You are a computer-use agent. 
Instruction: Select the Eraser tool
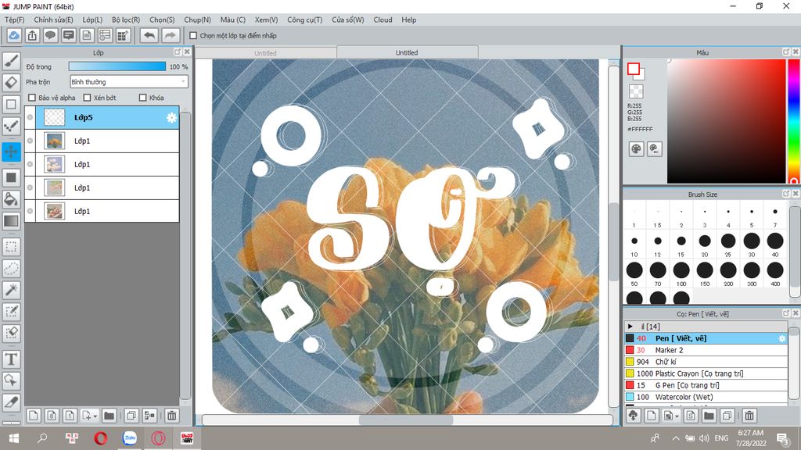(x=11, y=83)
